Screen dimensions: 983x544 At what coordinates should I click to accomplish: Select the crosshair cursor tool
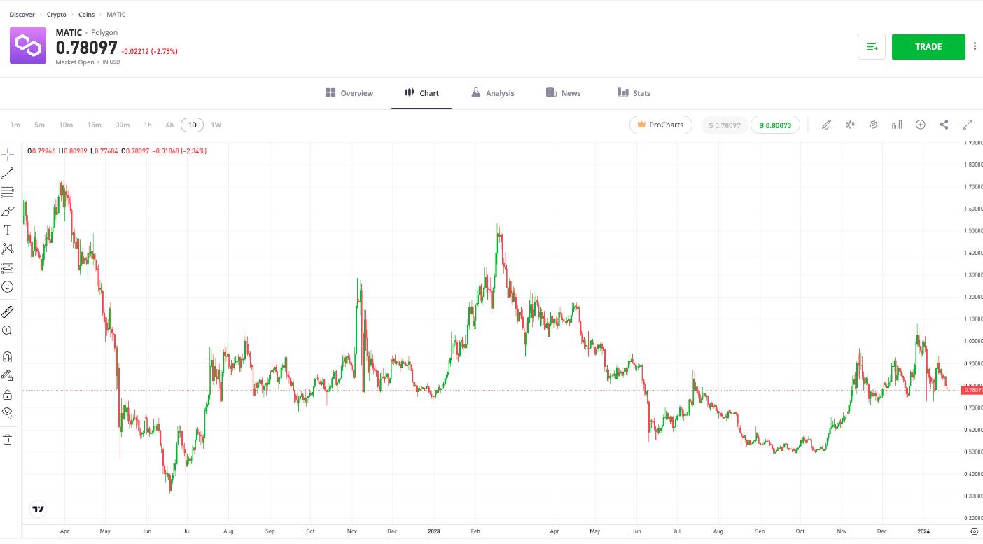click(8, 155)
